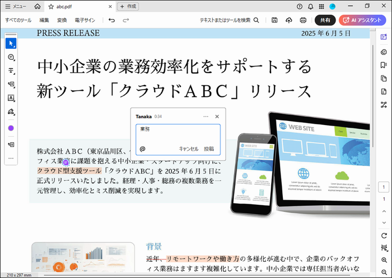
Task: Star the abc.pdf document as favorite
Action: coord(51,7)
